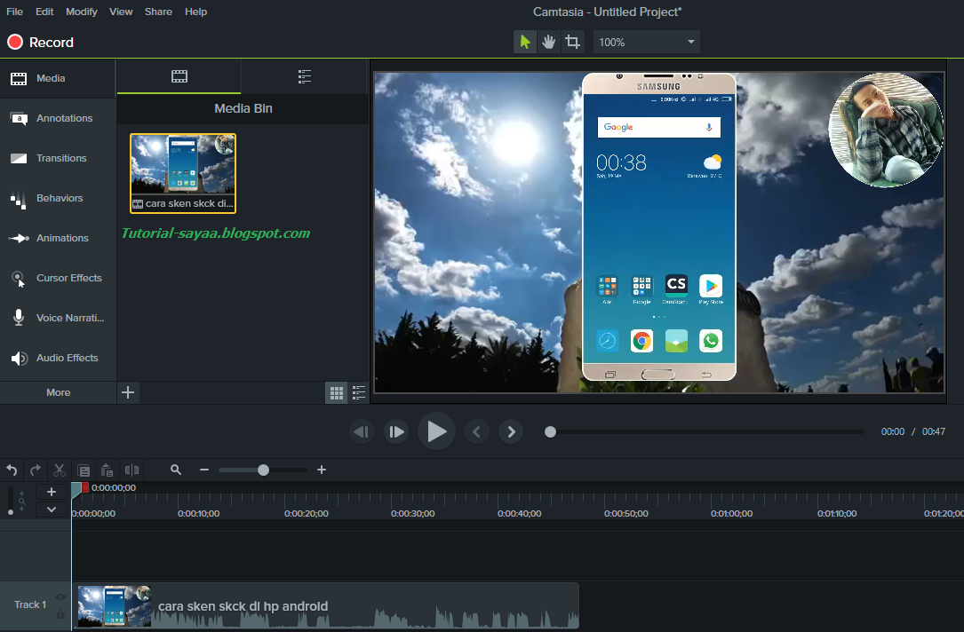Click the Cut scissors icon
Screen dimensions: 964x632
pos(59,470)
